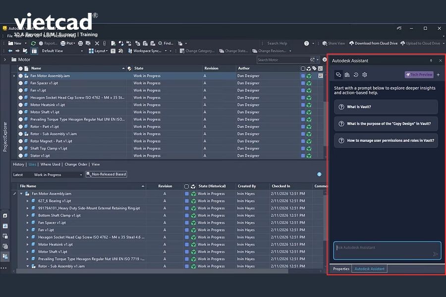Collapse Rotor - Sub Assembly v1.iam in Uses tree
Image resolution: width=446 pixels, height=297 pixels.
point(28,266)
